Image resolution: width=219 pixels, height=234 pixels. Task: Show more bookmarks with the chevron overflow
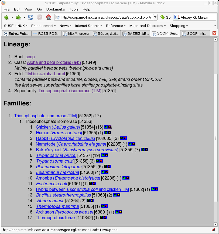[214, 26]
